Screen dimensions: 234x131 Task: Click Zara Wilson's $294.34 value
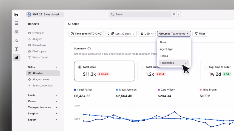tap(164, 96)
